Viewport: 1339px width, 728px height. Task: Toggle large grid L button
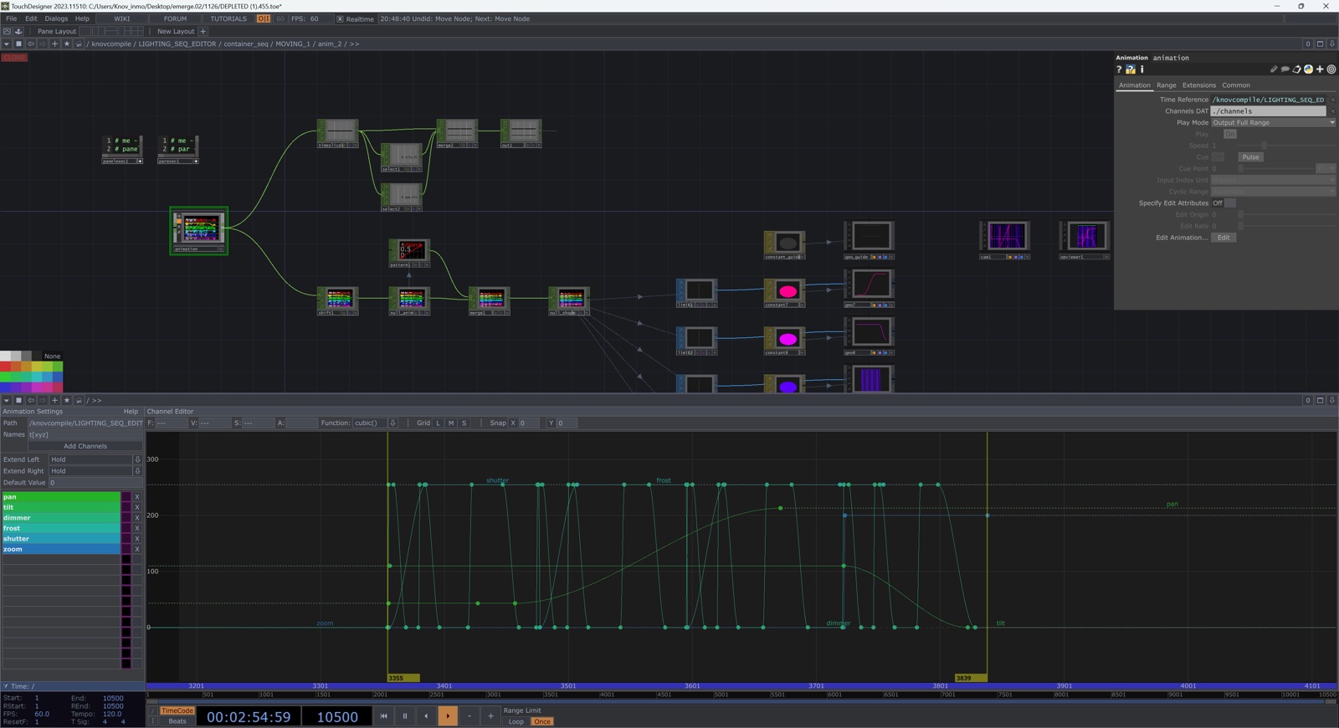[x=438, y=423]
